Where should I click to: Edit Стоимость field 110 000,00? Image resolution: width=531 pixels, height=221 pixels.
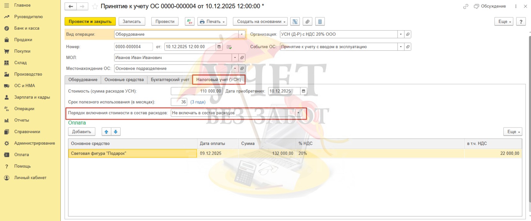point(197,91)
